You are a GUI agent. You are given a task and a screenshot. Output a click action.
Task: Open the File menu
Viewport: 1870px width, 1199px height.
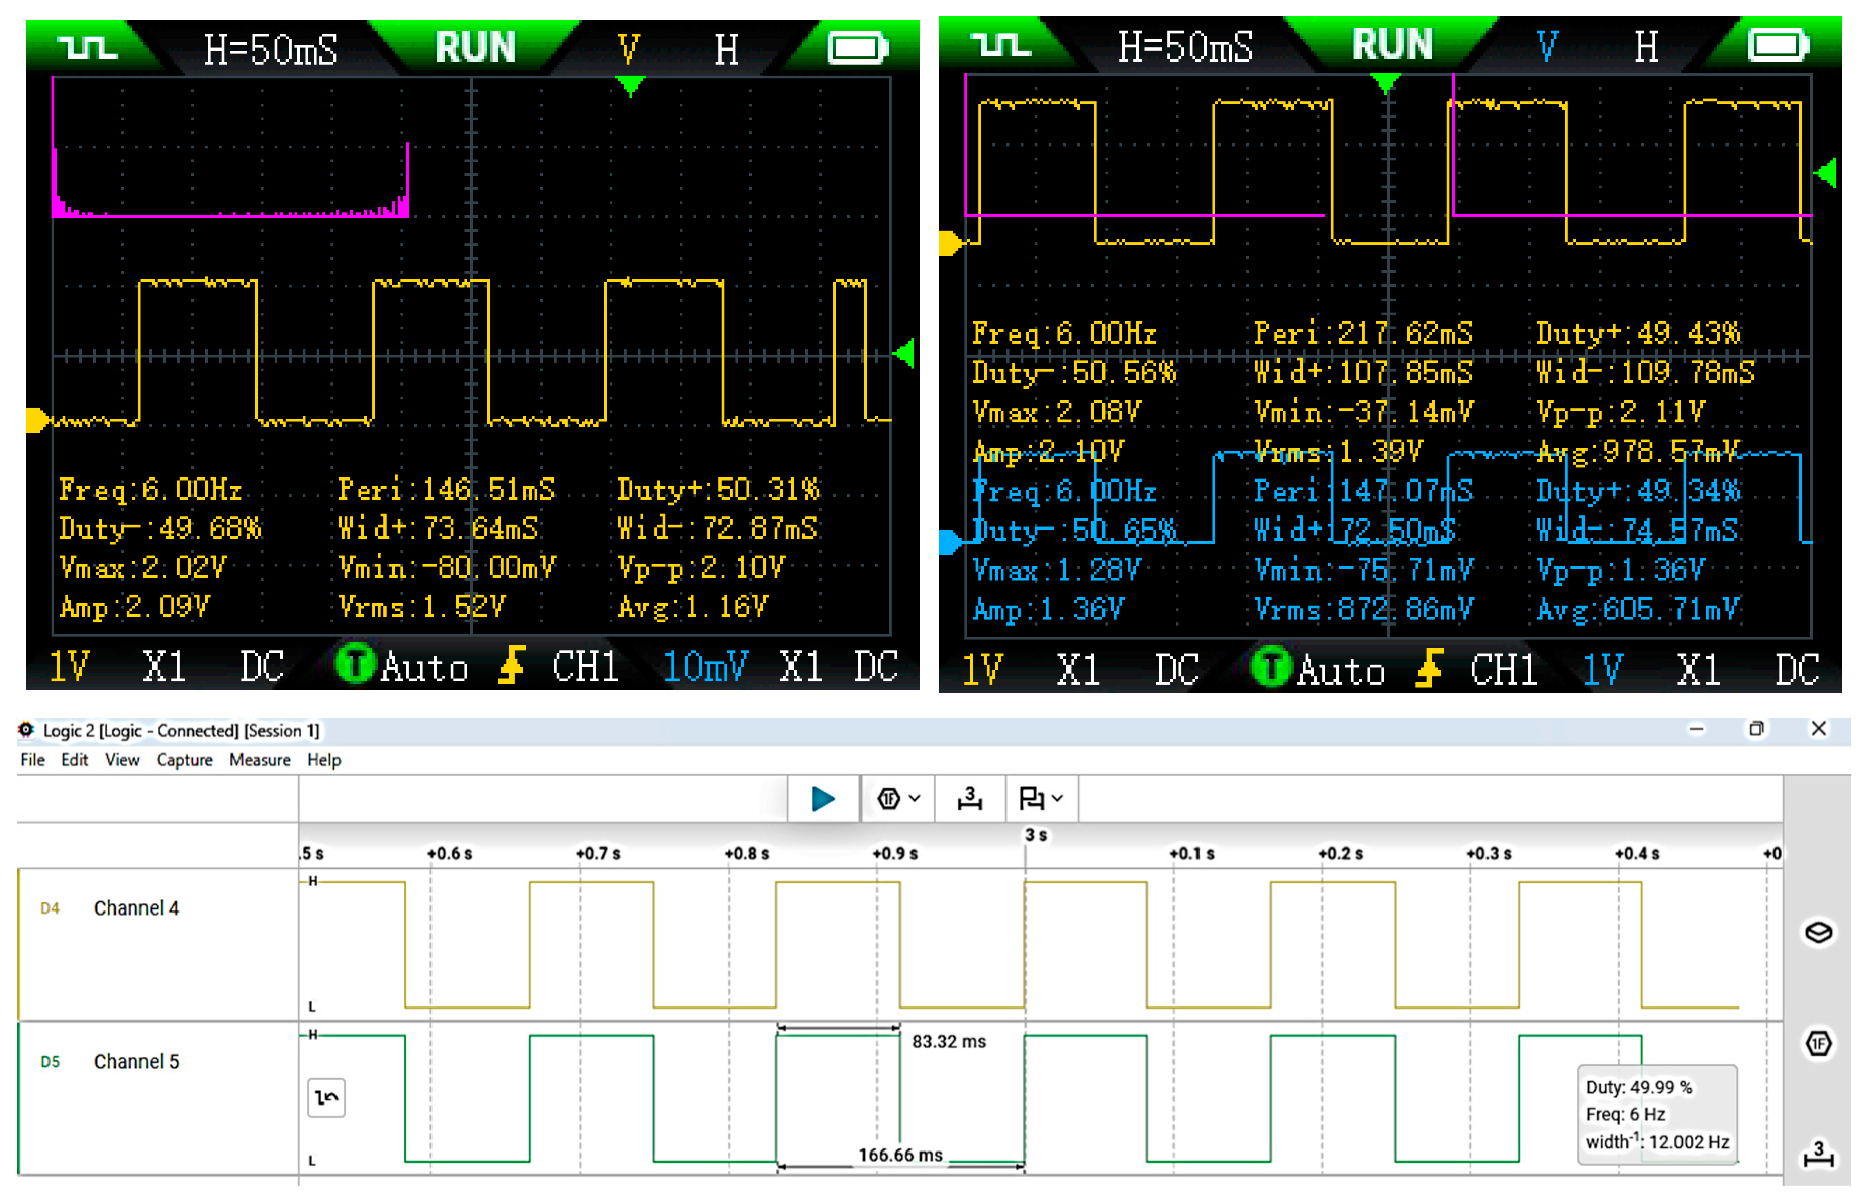[x=33, y=760]
